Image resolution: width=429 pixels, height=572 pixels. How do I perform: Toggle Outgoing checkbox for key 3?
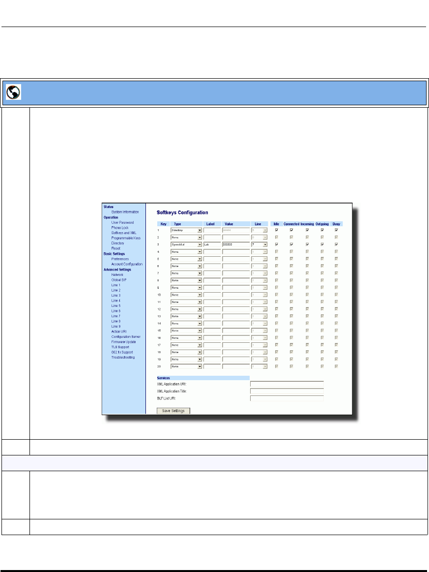pyautogui.click(x=322, y=244)
